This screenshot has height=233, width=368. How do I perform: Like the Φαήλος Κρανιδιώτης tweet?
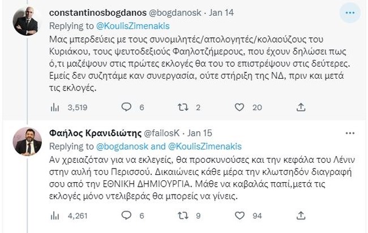(x=241, y=215)
